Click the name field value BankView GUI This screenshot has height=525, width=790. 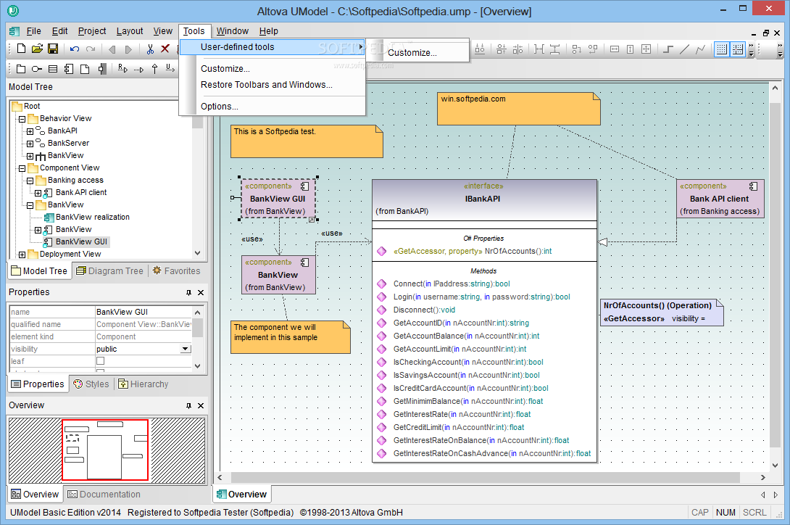pyautogui.click(x=144, y=312)
